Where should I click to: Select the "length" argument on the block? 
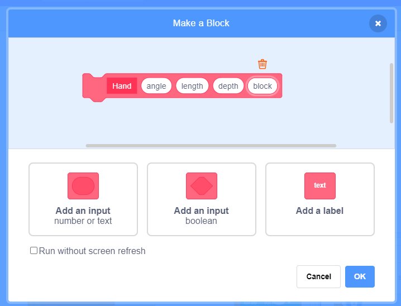[192, 86]
